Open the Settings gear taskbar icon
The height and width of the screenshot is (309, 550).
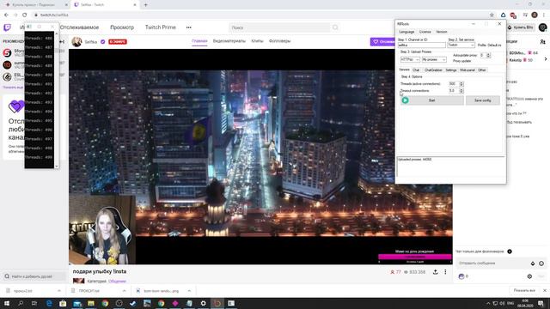[203, 303]
